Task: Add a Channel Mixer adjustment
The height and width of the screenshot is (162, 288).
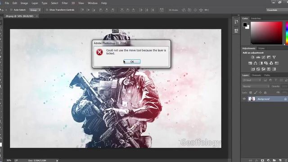Action: (271, 63)
